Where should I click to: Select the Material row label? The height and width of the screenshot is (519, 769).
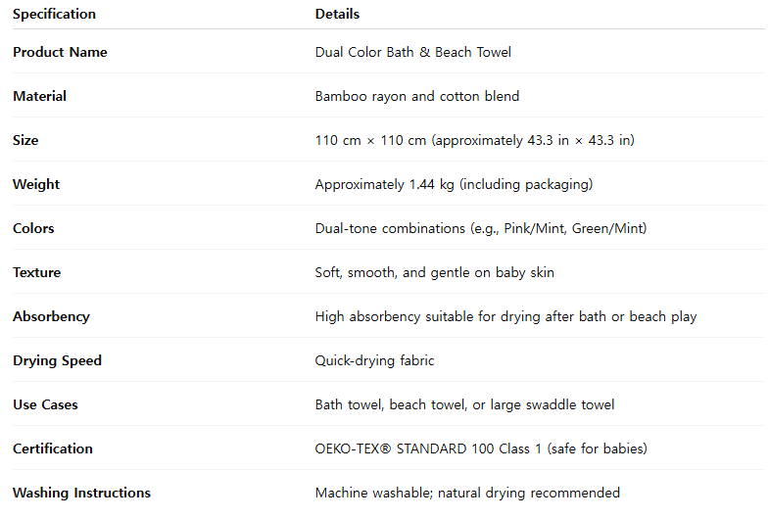[x=39, y=96]
